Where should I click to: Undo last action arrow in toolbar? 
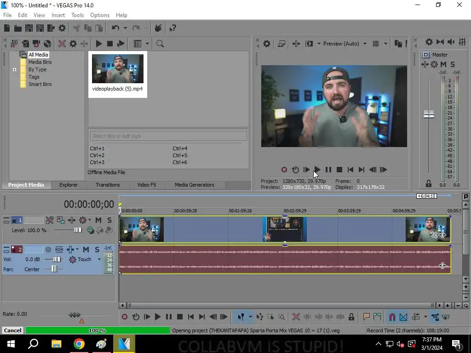point(115,28)
